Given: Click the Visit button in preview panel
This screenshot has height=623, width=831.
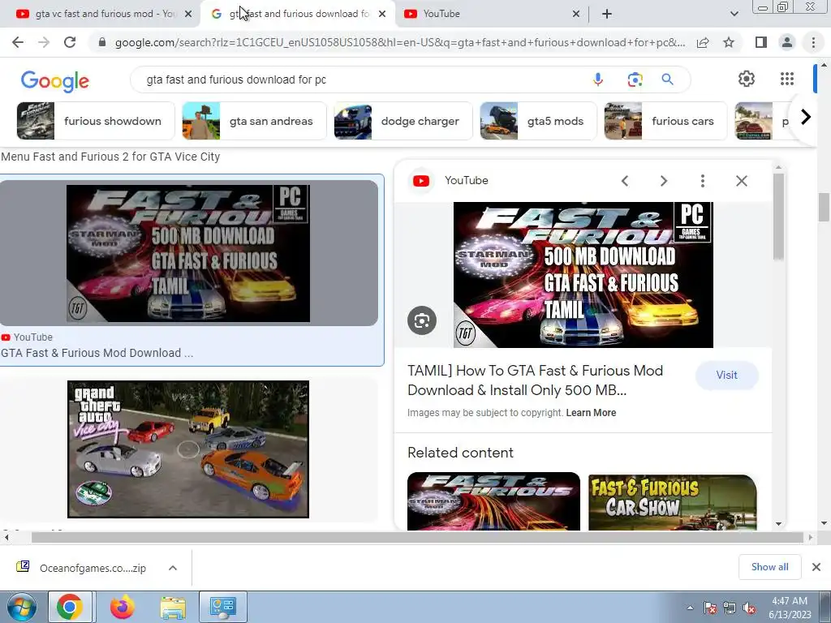Looking at the screenshot, I should click(x=726, y=375).
